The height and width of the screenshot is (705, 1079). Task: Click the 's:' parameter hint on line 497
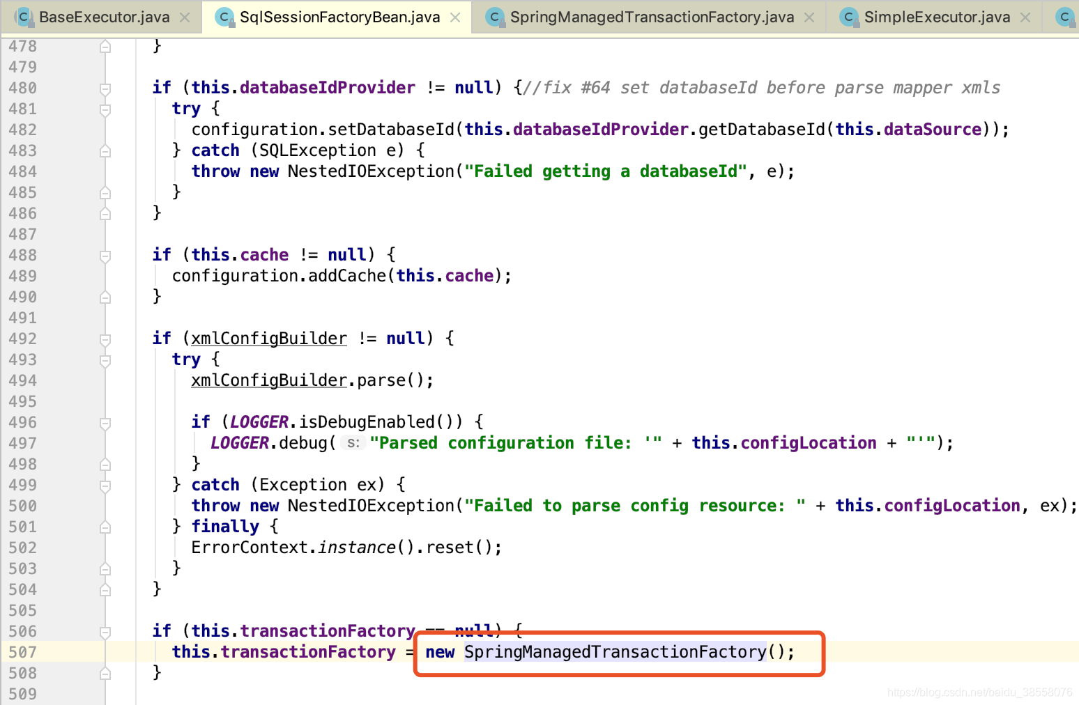pos(354,443)
